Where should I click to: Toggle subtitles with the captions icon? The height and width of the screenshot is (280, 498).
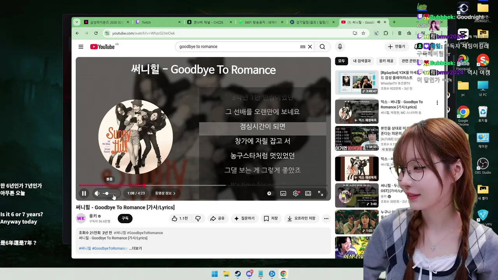click(x=283, y=193)
